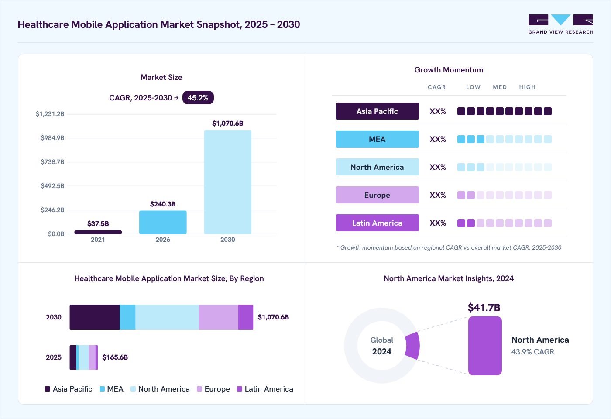Click the Europe region label in Growth Momentum

tap(377, 195)
